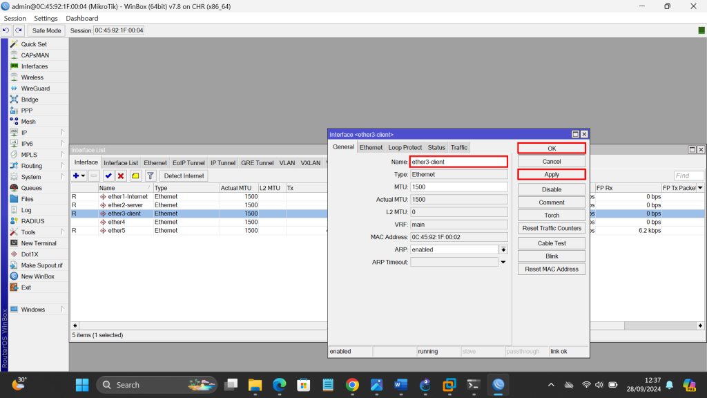Screen dimensions: 707x398
Task: Open Chrome from the Windows taskbar
Action: [x=352, y=385]
